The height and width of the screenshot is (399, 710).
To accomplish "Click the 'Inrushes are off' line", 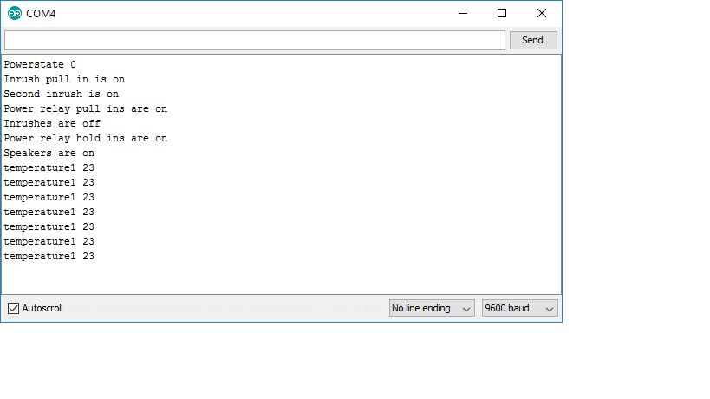I will pos(52,124).
